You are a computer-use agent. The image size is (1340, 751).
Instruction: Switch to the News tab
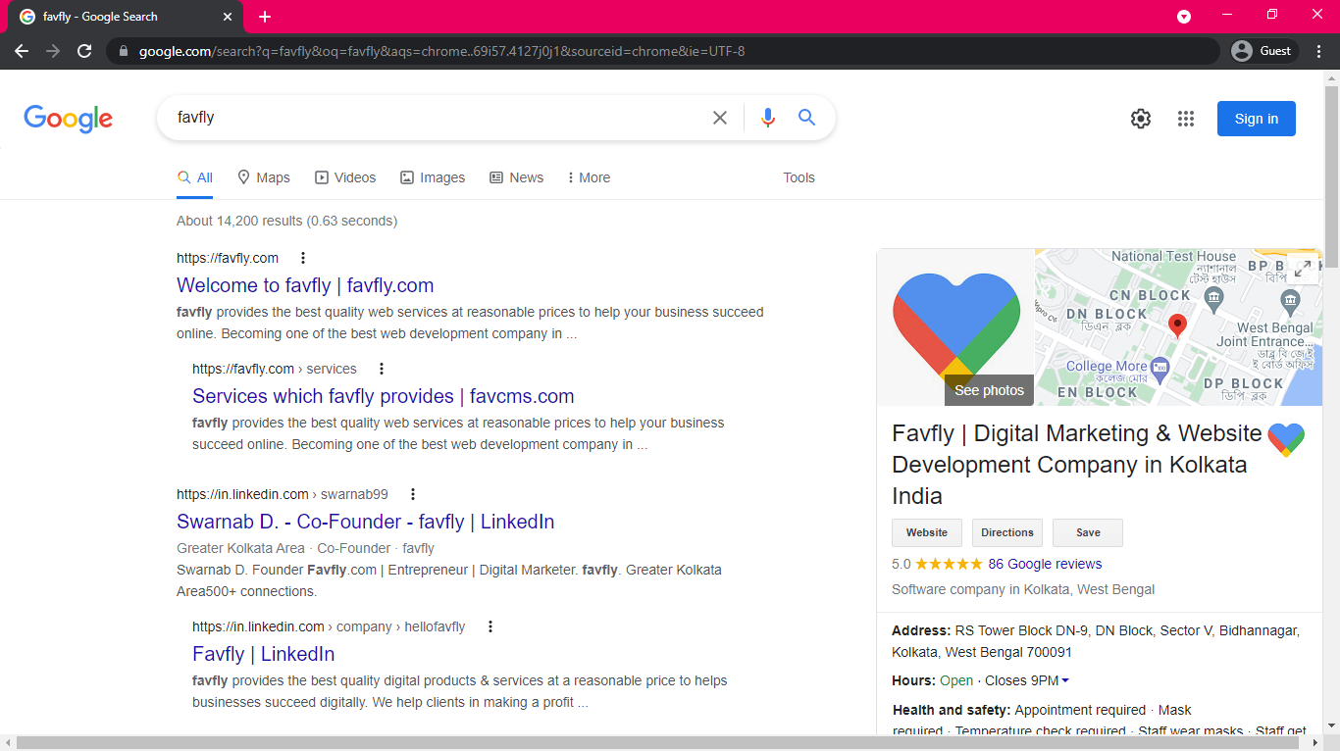point(517,177)
